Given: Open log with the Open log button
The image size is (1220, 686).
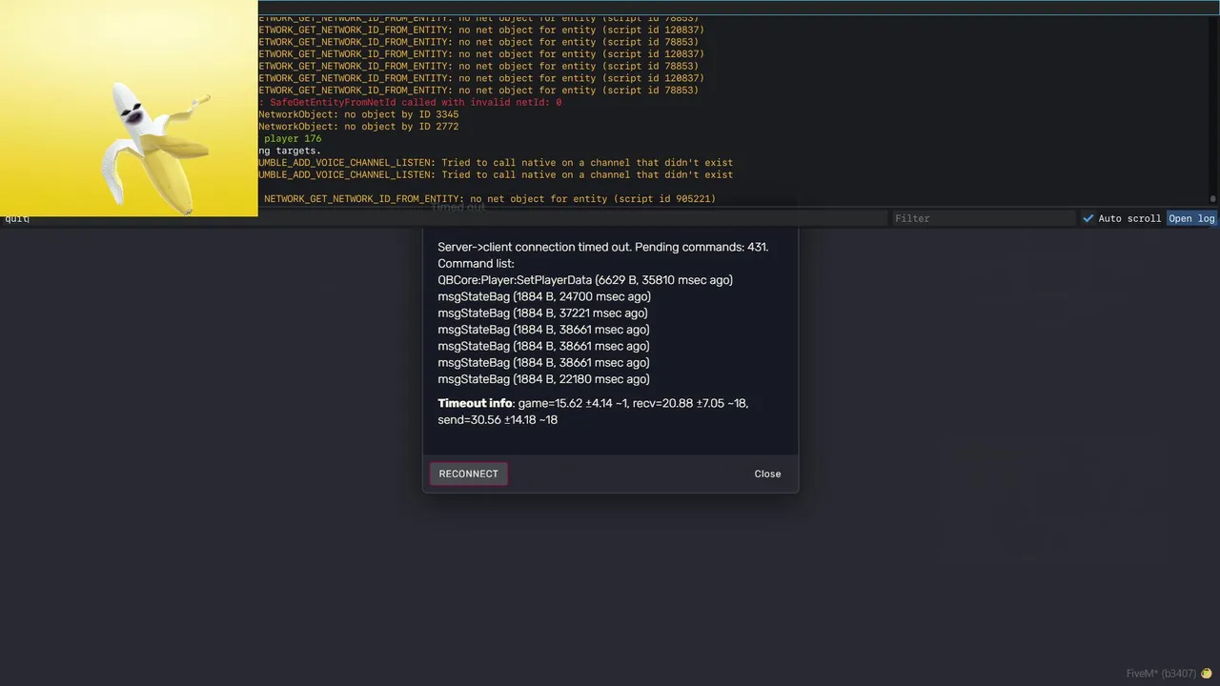Looking at the screenshot, I should click(x=1191, y=218).
